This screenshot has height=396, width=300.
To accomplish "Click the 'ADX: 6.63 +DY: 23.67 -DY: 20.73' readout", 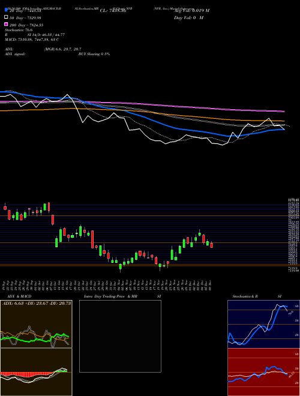I will 37,303.
